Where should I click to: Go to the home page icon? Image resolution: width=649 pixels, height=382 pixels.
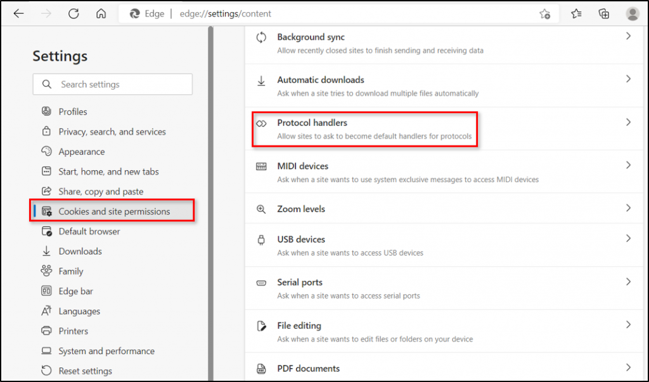pyautogui.click(x=101, y=13)
